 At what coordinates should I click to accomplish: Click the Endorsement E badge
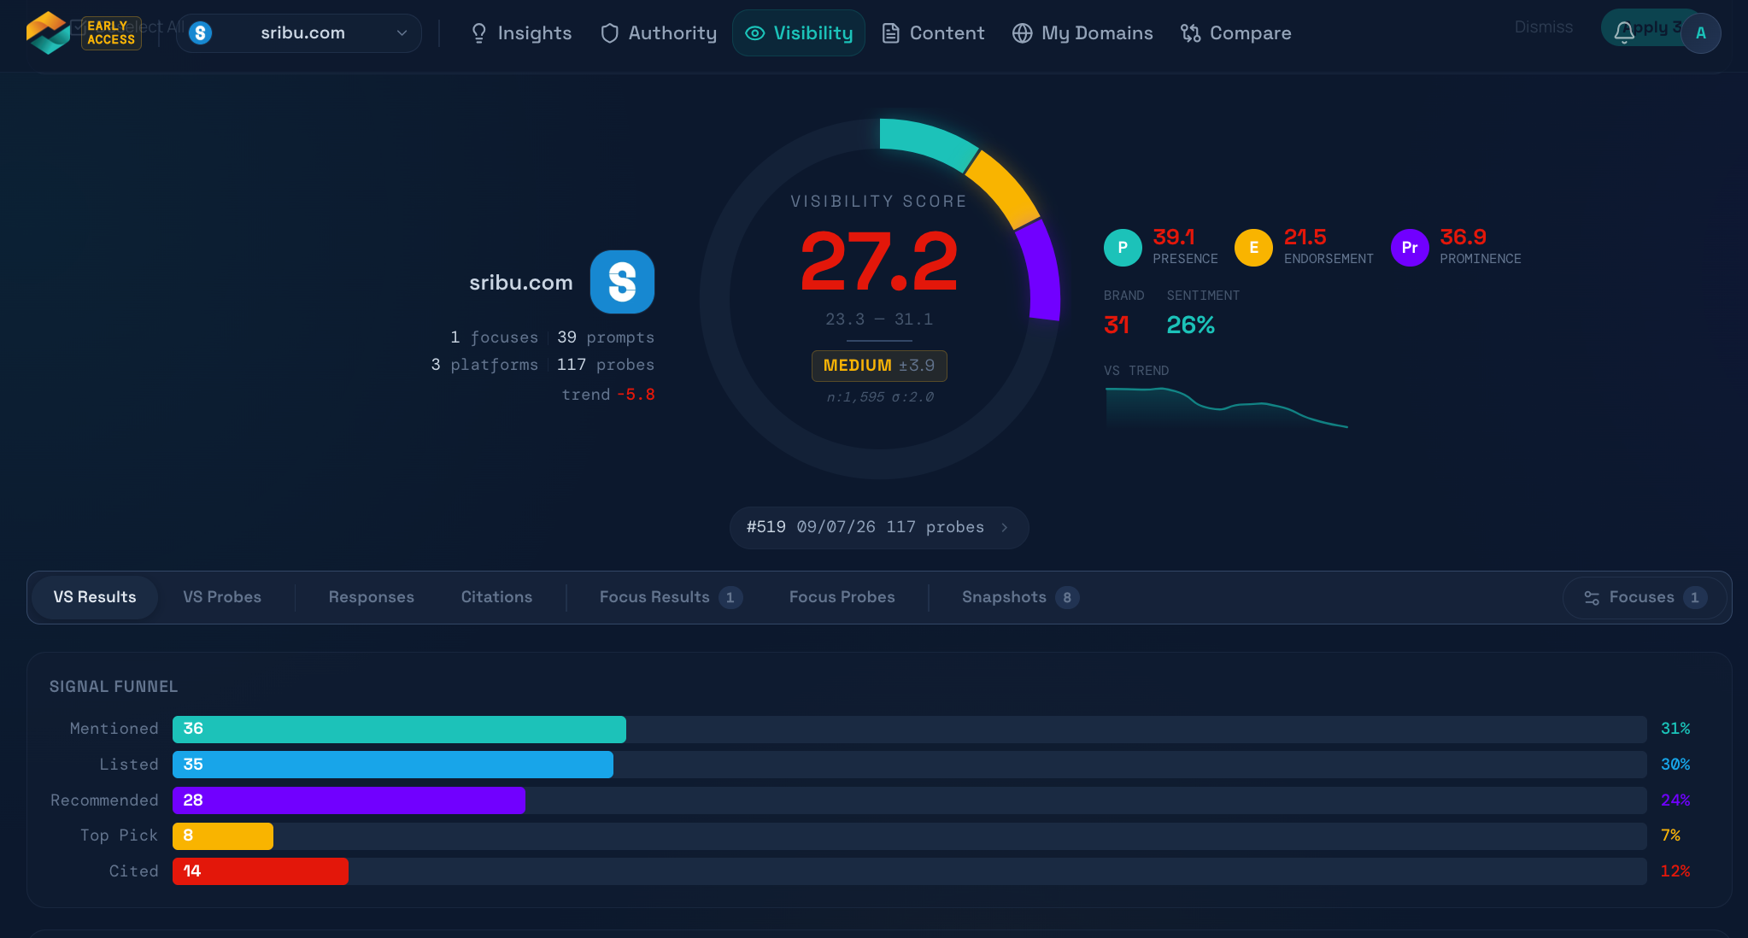1253,248
